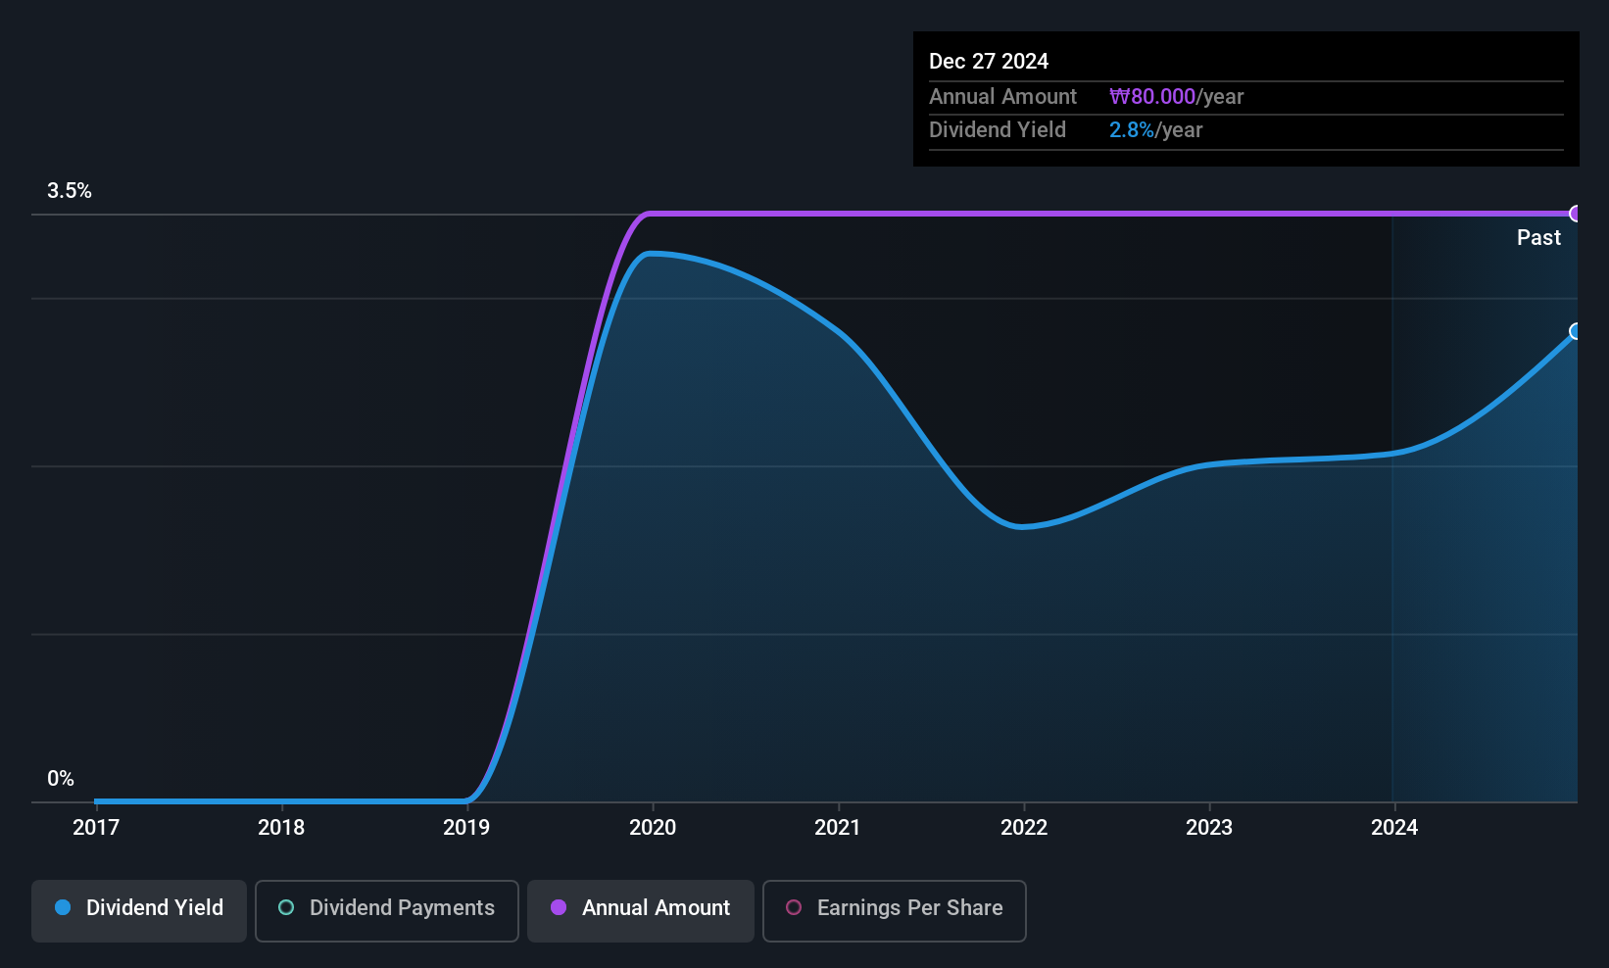Click the 2024 x-axis label
This screenshot has height=968, width=1609.
coord(1394,828)
